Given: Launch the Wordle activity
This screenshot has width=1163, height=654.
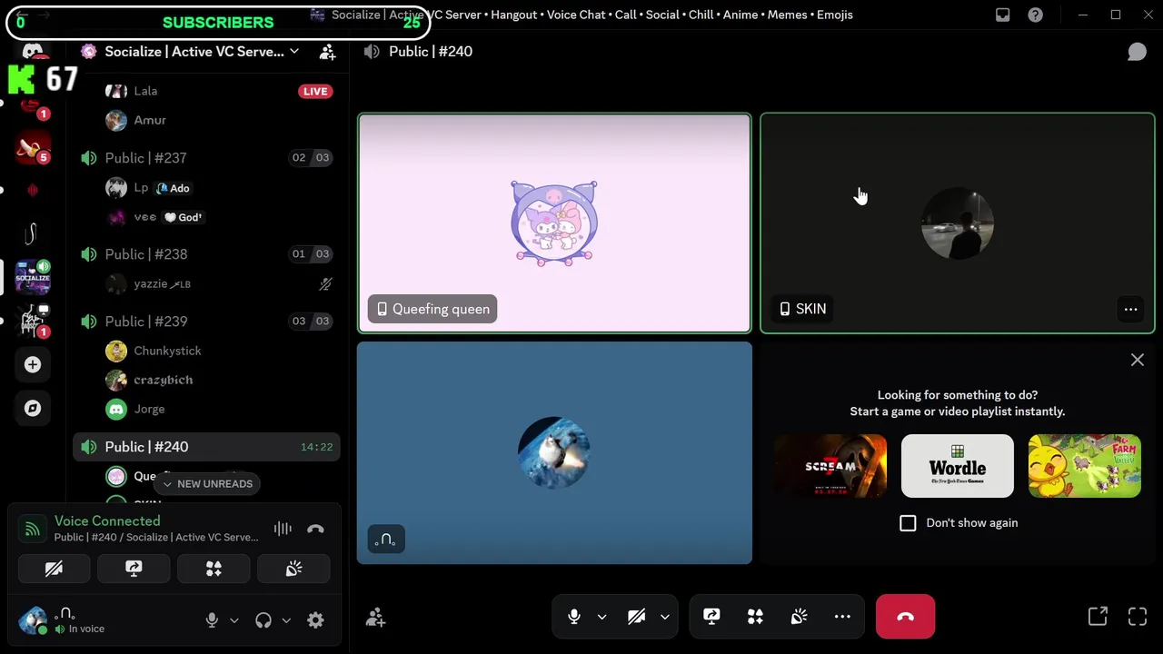Looking at the screenshot, I should click(957, 466).
